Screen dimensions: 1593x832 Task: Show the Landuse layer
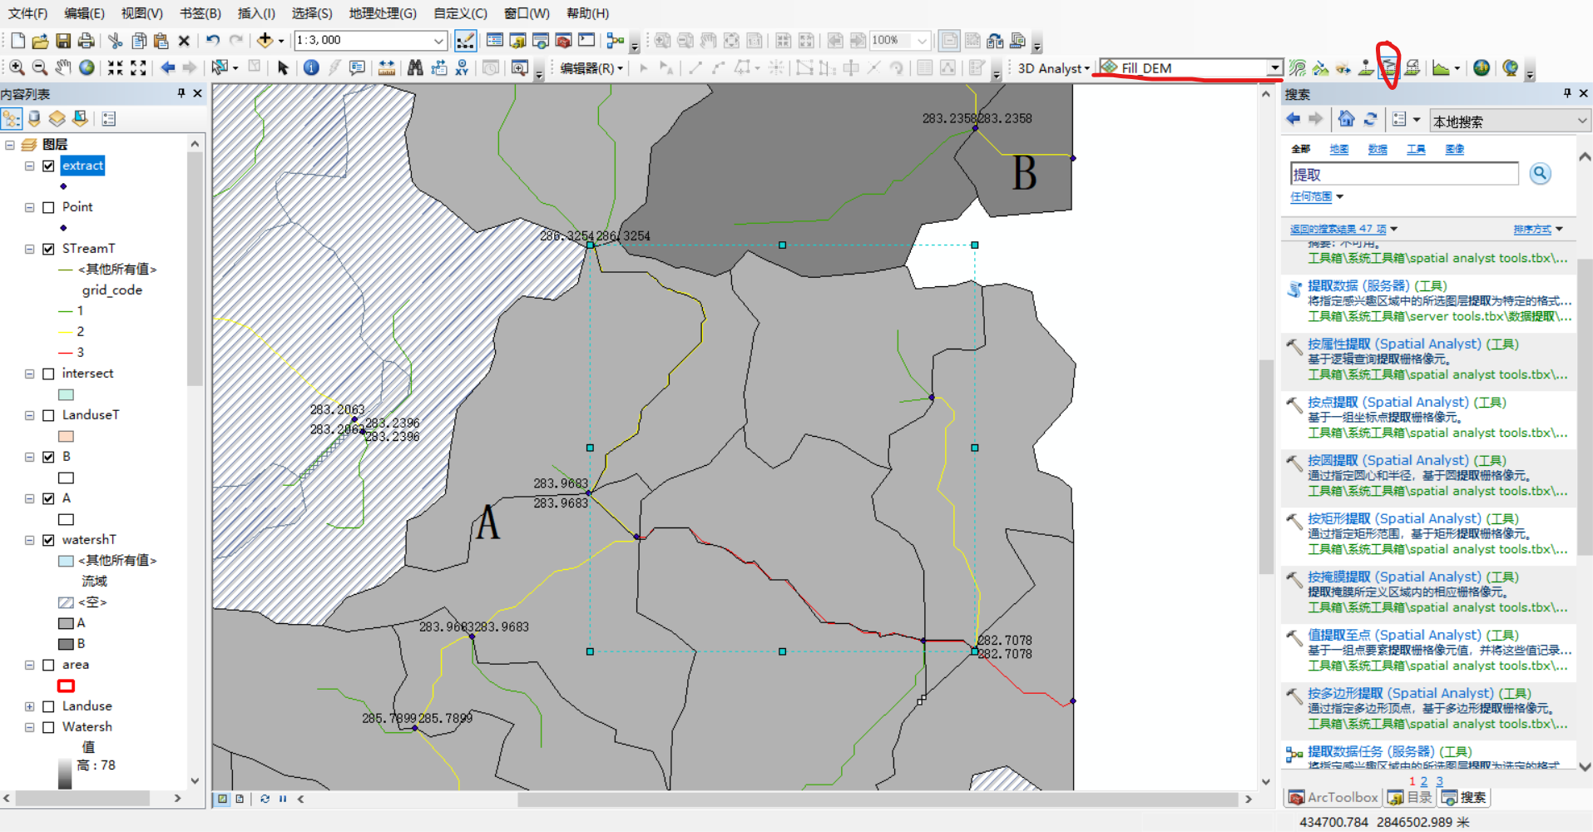[48, 706]
